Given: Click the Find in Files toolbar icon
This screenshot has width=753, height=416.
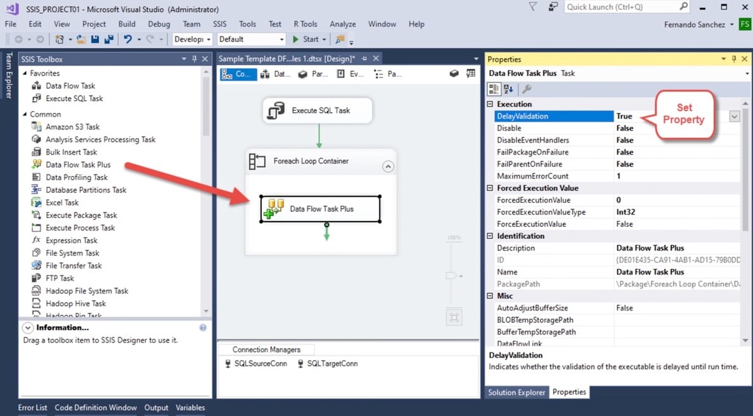Looking at the screenshot, I should [340, 39].
